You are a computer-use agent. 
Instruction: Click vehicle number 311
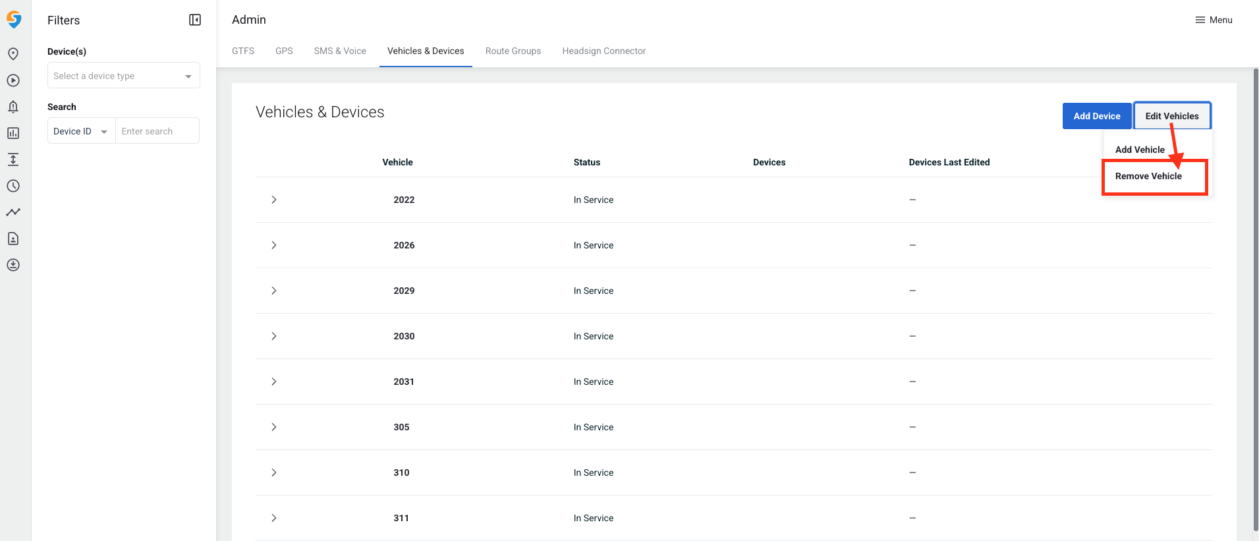coord(401,518)
